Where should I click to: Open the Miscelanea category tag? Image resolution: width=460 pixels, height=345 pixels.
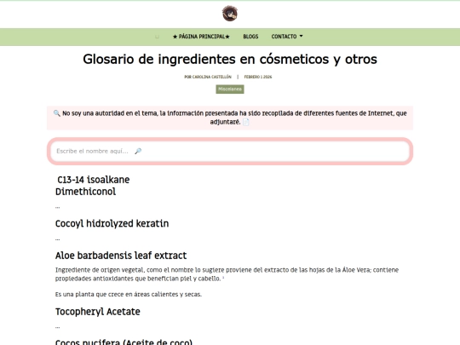[x=230, y=89]
